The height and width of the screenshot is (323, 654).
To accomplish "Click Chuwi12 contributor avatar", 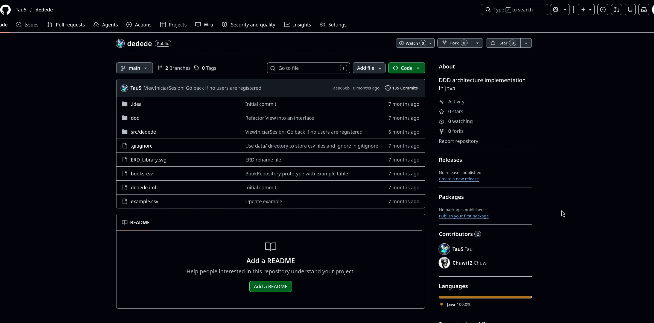I will (x=444, y=263).
